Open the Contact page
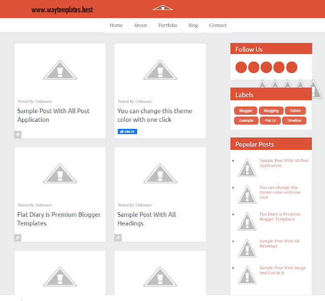 [218, 25]
